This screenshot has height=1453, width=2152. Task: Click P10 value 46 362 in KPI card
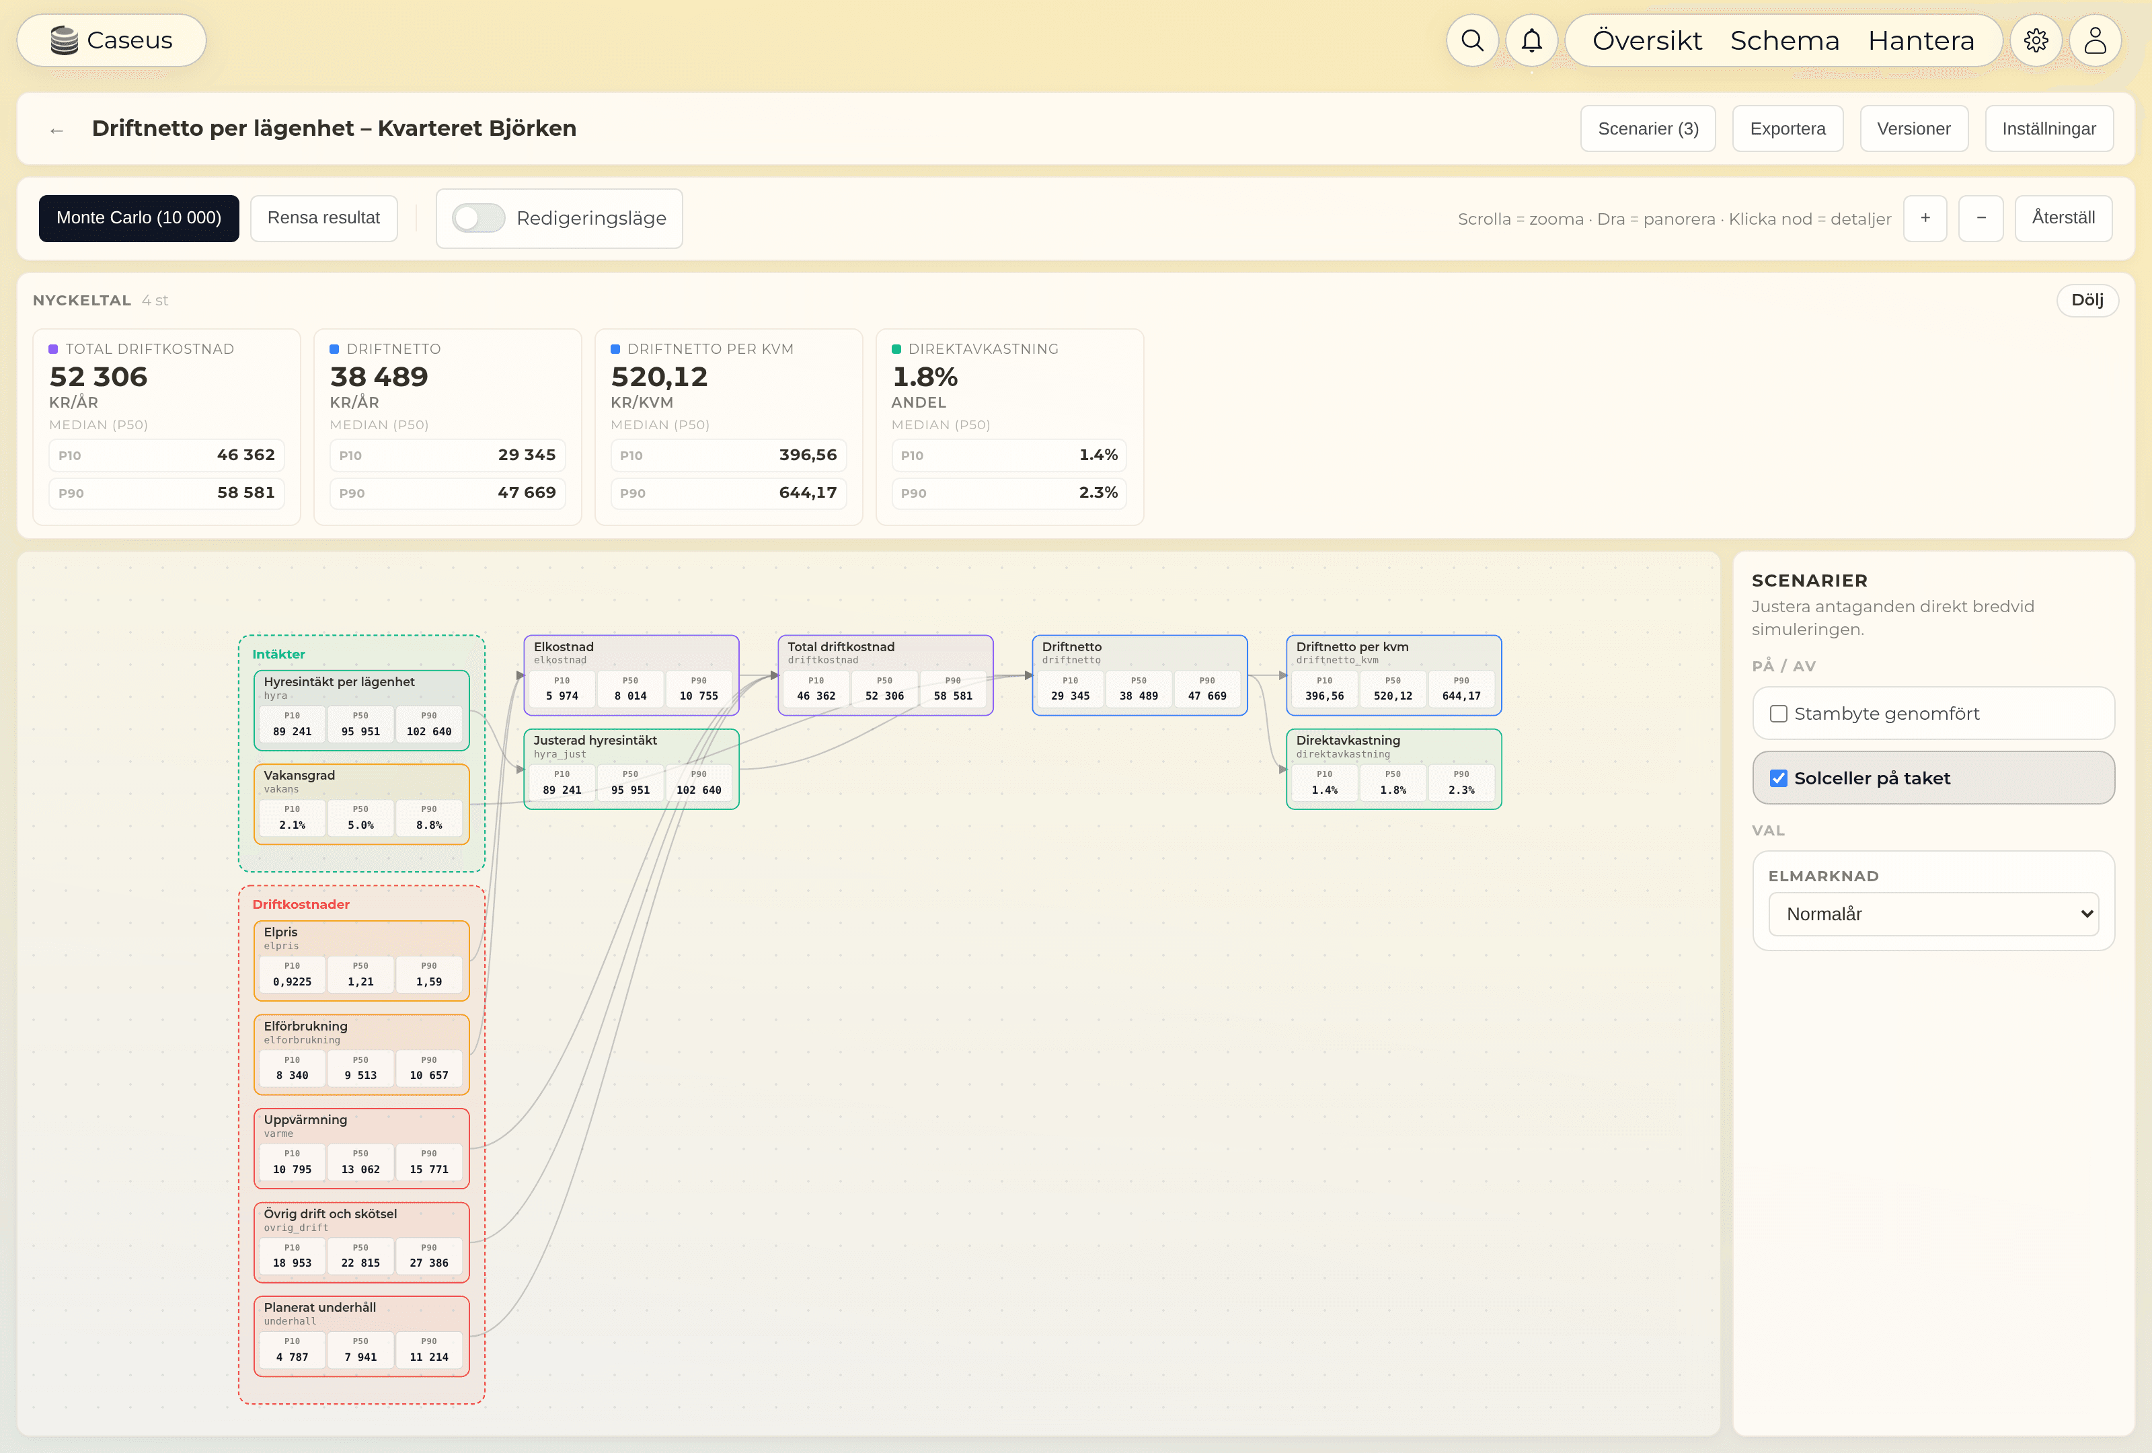tap(246, 455)
